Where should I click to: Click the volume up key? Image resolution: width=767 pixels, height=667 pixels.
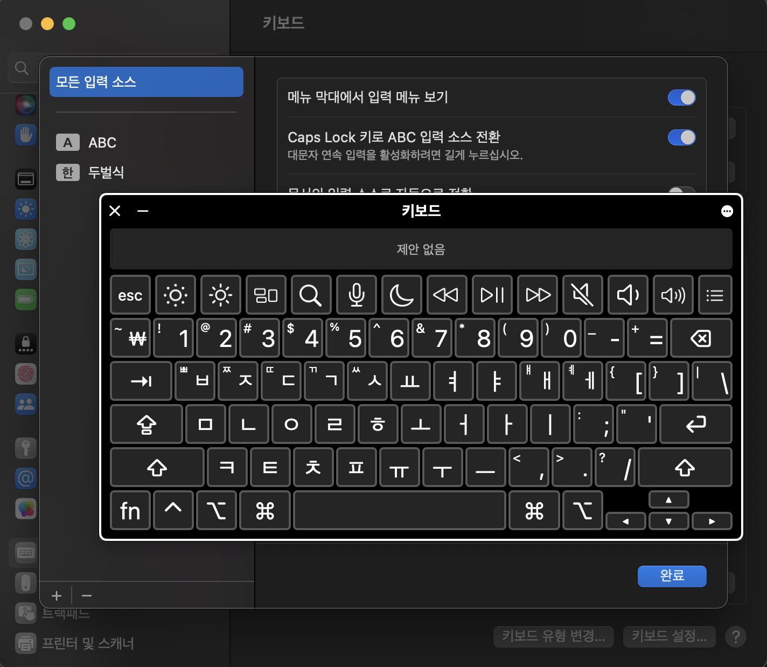pos(673,295)
